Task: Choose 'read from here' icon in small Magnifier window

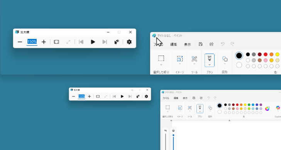Action: point(138,96)
